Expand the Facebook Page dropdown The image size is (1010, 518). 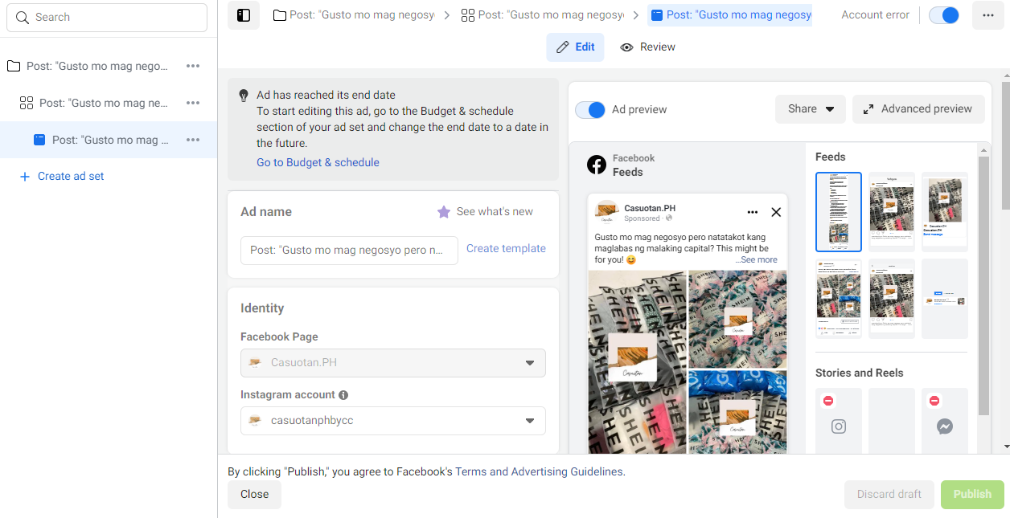pyautogui.click(x=530, y=363)
